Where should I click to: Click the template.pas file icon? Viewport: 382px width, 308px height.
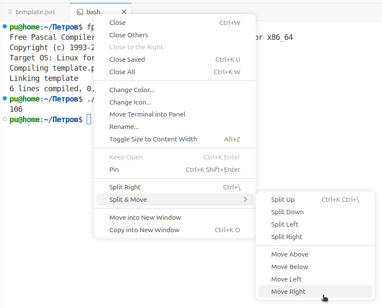coord(10,12)
